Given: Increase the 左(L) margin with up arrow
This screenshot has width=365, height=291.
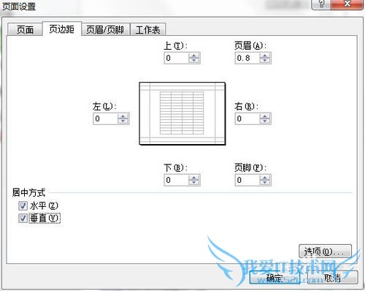Looking at the screenshot, I should click(x=123, y=116).
